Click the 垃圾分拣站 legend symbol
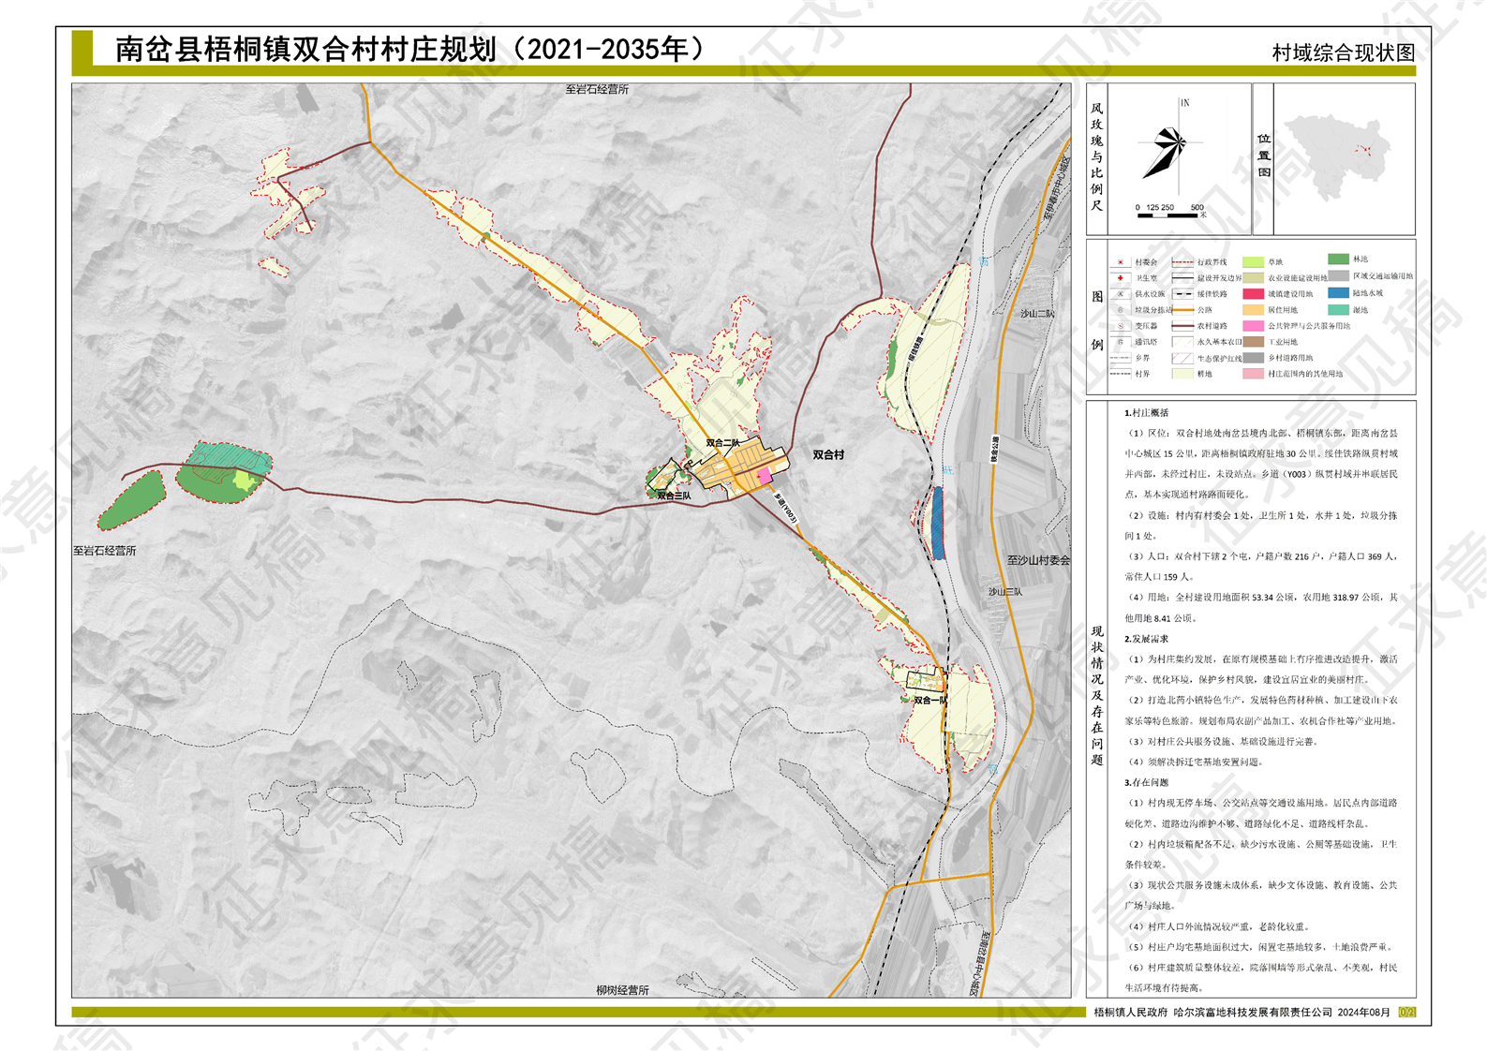Viewport: 1487px width, 1051px height. (1120, 310)
